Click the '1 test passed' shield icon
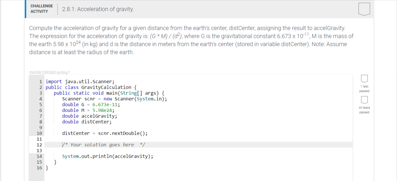This screenshot has width=397, height=181. [364, 78]
